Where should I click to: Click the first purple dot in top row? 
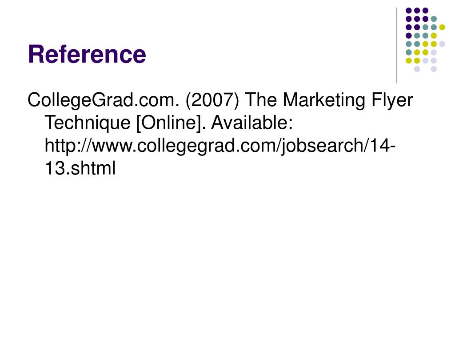coord(409,11)
